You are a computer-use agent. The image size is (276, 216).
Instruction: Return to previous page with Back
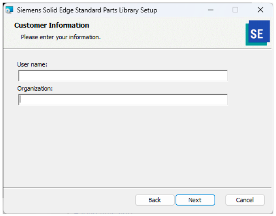[155, 200]
